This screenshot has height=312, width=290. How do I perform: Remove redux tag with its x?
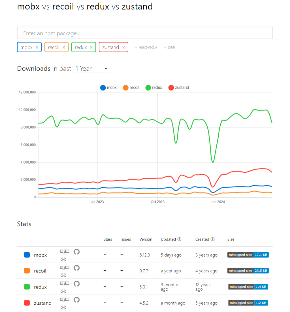(91, 47)
